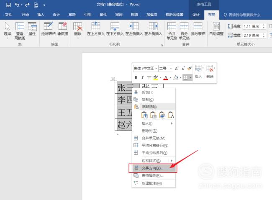Open the 引用 References tab
Screen dimensions: 272x200
pyautogui.click(x=87, y=15)
